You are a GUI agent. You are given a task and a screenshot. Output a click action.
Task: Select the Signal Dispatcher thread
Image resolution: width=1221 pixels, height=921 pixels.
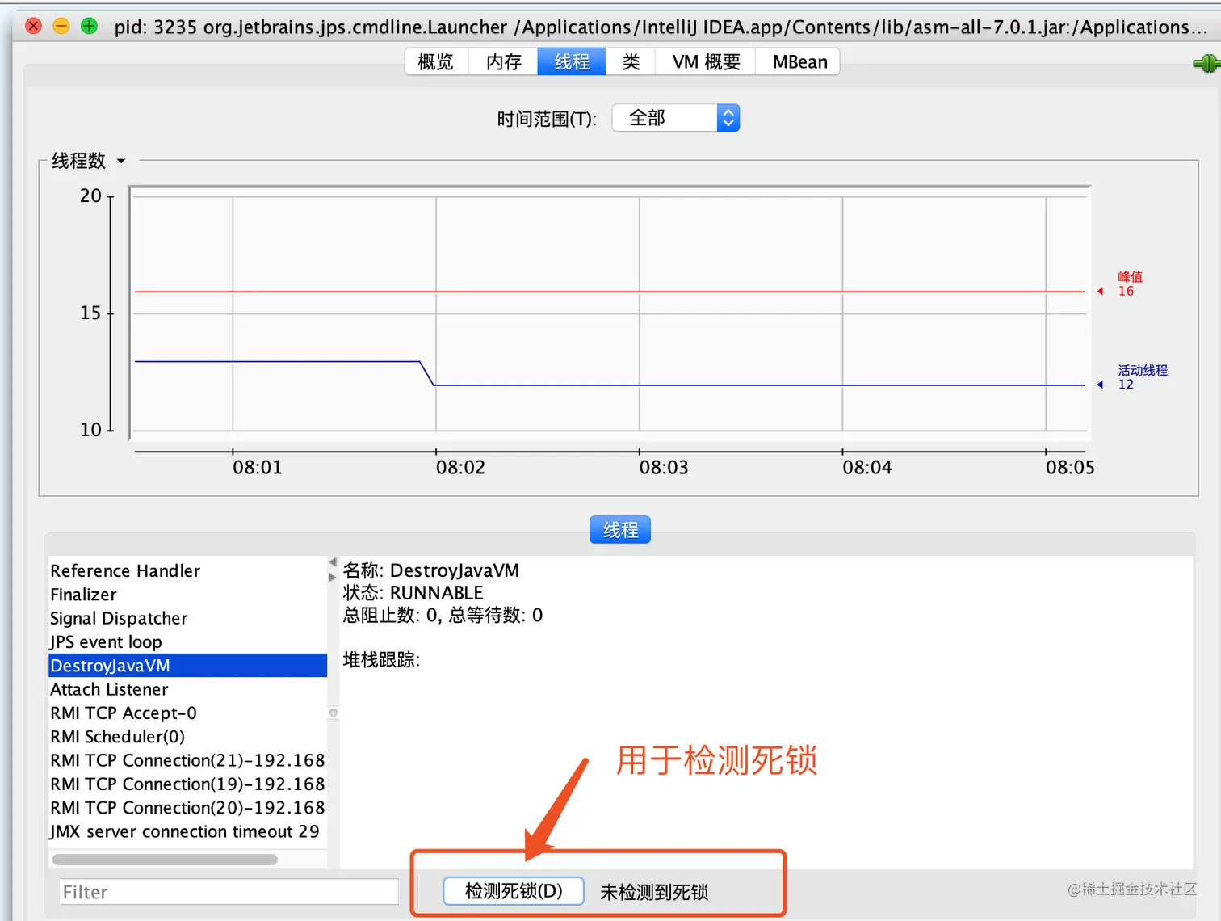coord(187,618)
